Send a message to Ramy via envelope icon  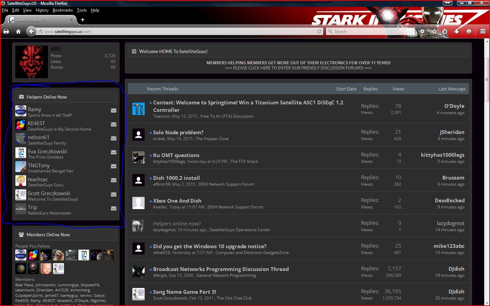[x=114, y=111]
